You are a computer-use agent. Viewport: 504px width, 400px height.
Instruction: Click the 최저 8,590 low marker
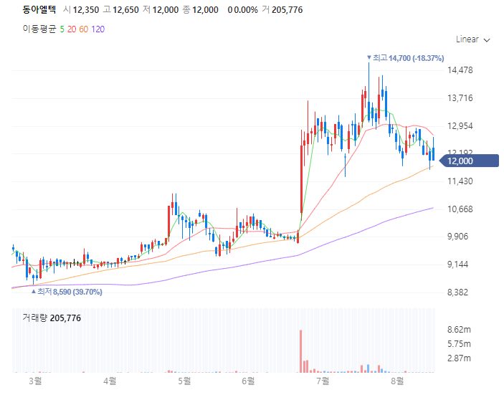pyautogui.click(x=67, y=292)
